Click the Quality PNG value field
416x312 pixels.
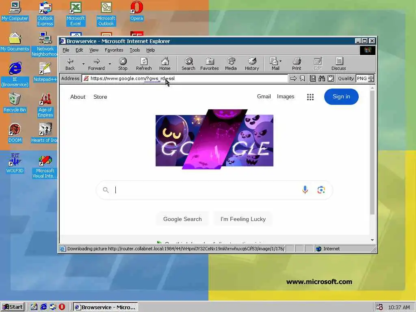click(362, 78)
